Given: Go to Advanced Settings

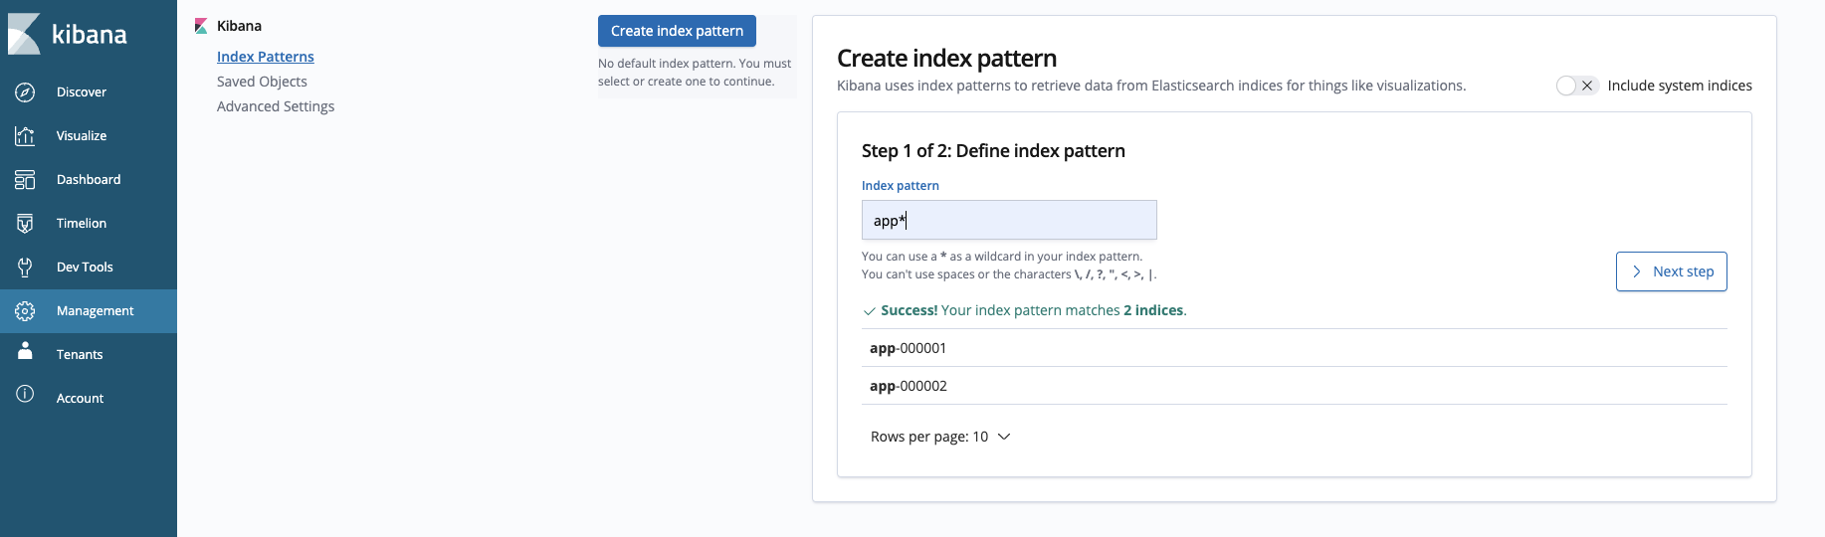Looking at the screenshot, I should tap(276, 106).
